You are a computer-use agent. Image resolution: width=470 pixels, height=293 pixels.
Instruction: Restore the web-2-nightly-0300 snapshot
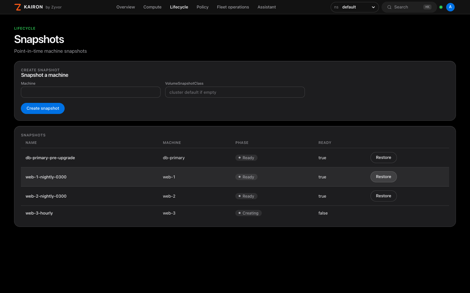coord(384,196)
